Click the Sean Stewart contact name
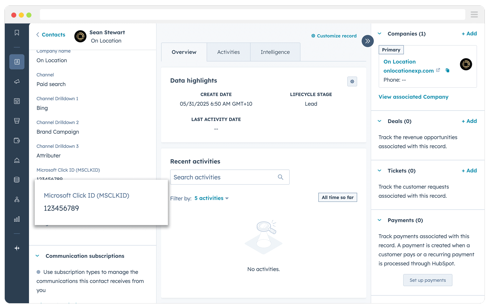Screen dimensions: 489x308 (x=107, y=32)
